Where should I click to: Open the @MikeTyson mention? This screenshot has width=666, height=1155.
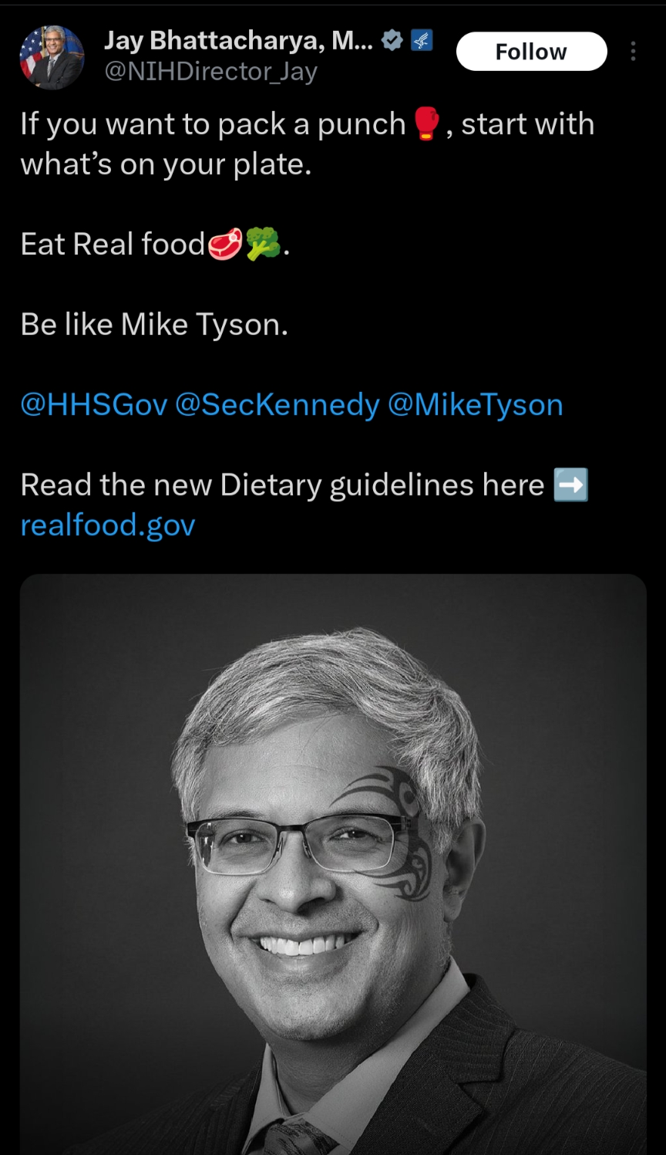(475, 405)
